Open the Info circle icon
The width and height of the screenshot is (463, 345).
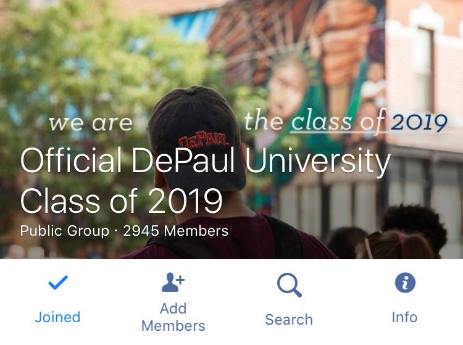pos(405,283)
